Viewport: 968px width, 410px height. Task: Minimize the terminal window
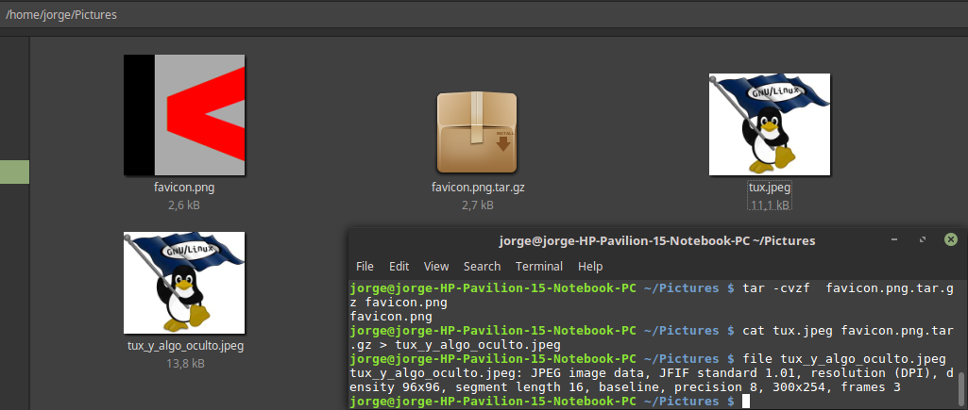(894, 239)
